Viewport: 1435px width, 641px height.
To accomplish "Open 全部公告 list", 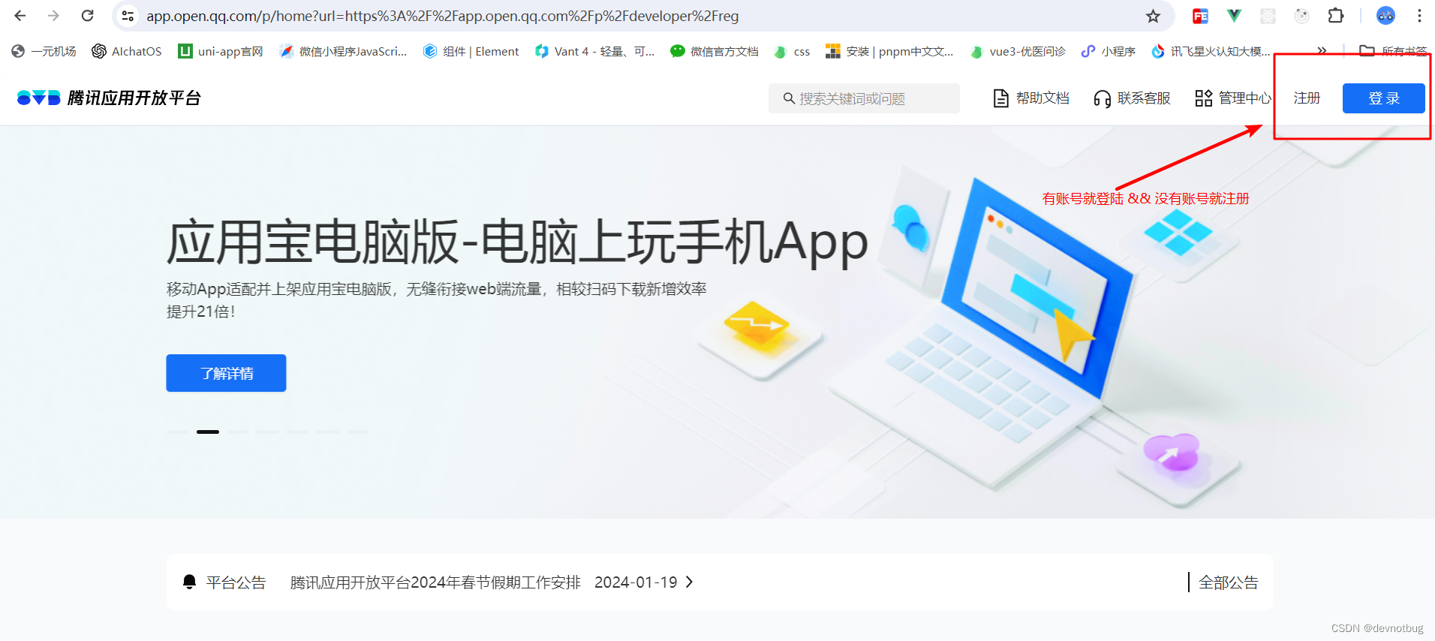I will pos(1229,582).
